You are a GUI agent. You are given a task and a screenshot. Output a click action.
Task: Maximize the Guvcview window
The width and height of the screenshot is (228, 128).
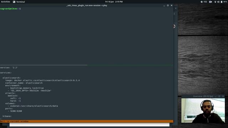click(219, 96)
